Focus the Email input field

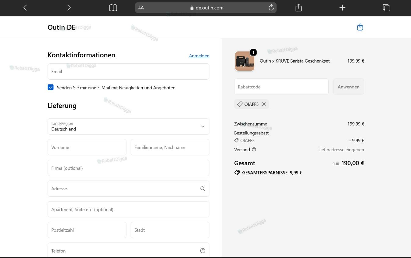[x=128, y=72]
